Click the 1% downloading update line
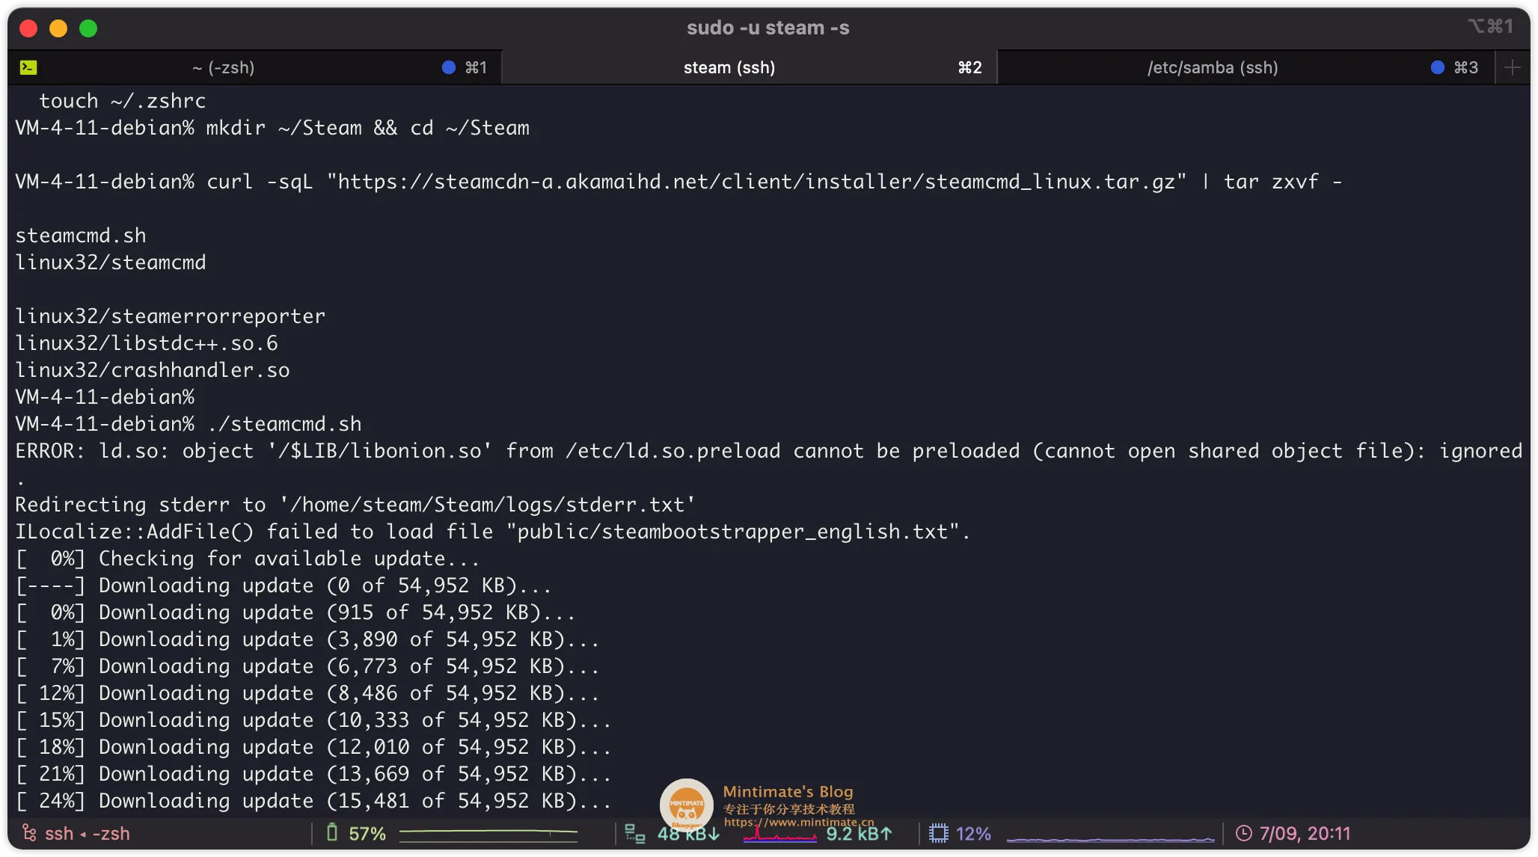Viewport: 1538px width, 857px height. [307, 639]
